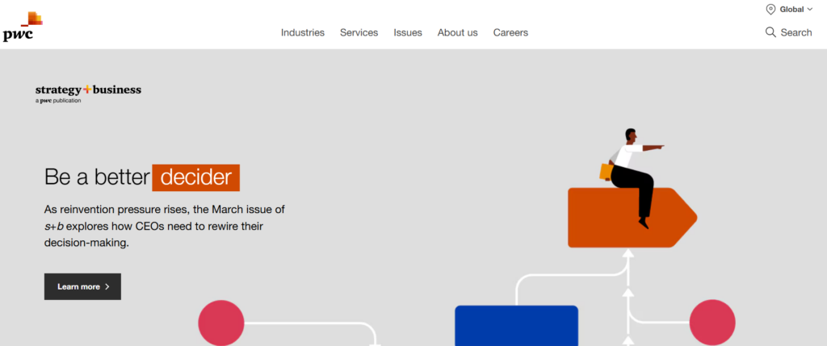This screenshot has height=346, width=827.
Task: Expand the Global territory chevron
Action: tap(810, 10)
